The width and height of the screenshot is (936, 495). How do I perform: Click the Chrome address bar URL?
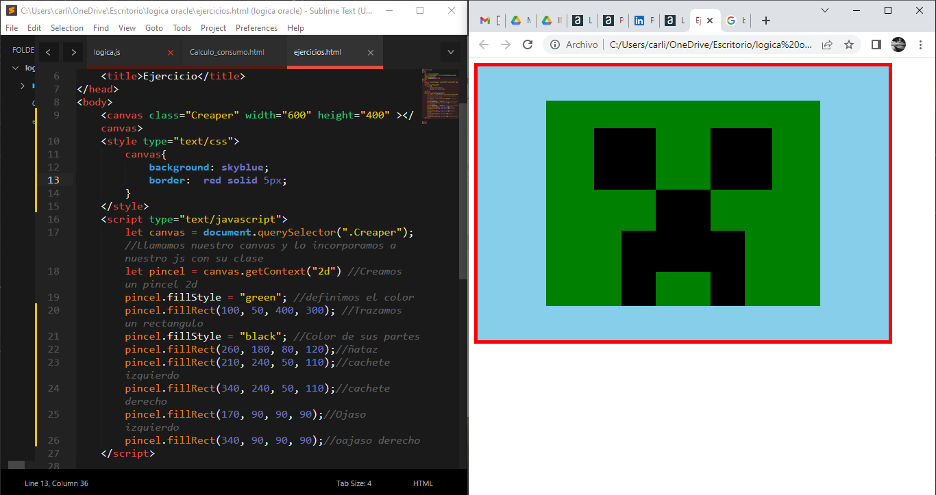[x=710, y=45]
